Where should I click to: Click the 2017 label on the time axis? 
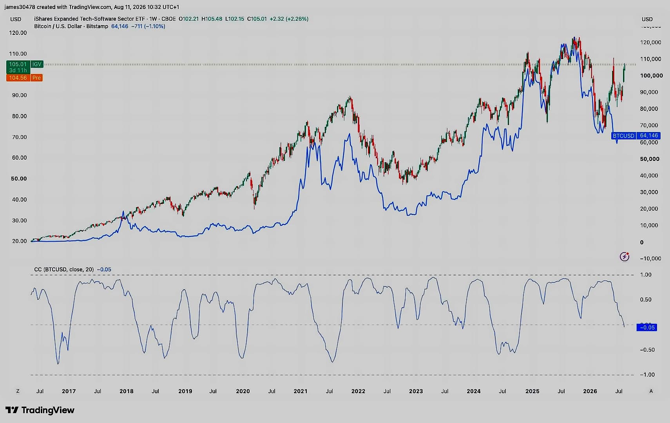pos(69,391)
